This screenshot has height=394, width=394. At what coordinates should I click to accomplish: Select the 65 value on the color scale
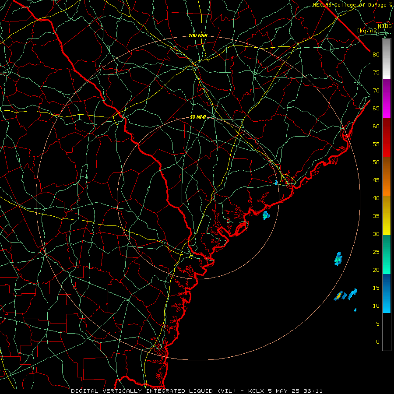(376, 109)
